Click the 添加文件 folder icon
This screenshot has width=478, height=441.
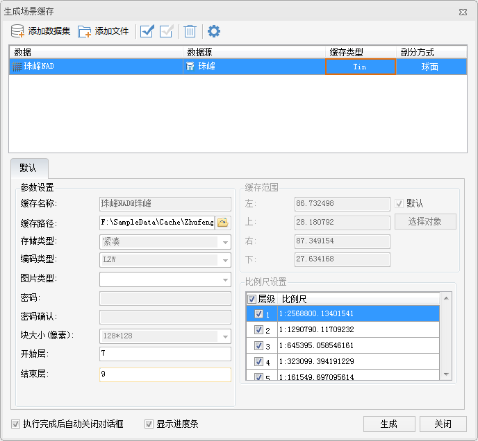coord(85,31)
